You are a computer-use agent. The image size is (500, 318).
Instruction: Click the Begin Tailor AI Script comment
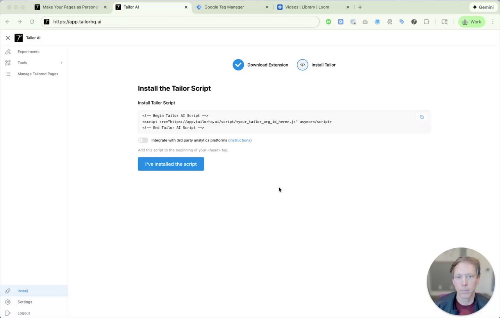point(175,116)
